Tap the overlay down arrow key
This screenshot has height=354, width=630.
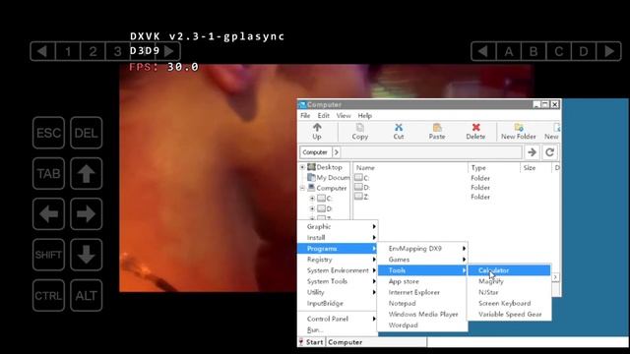(x=87, y=255)
